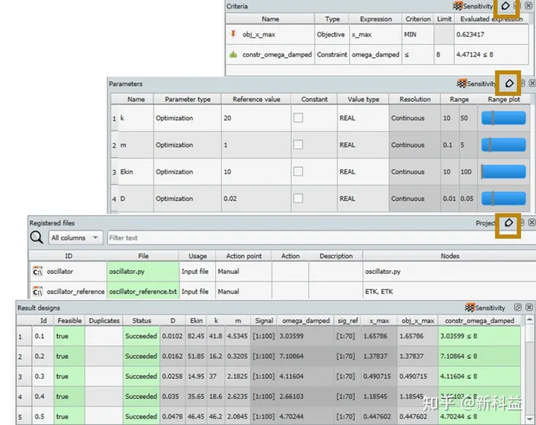Click the range plot slider for Ekin
The width and height of the screenshot is (536, 425).
pos(503,171)
